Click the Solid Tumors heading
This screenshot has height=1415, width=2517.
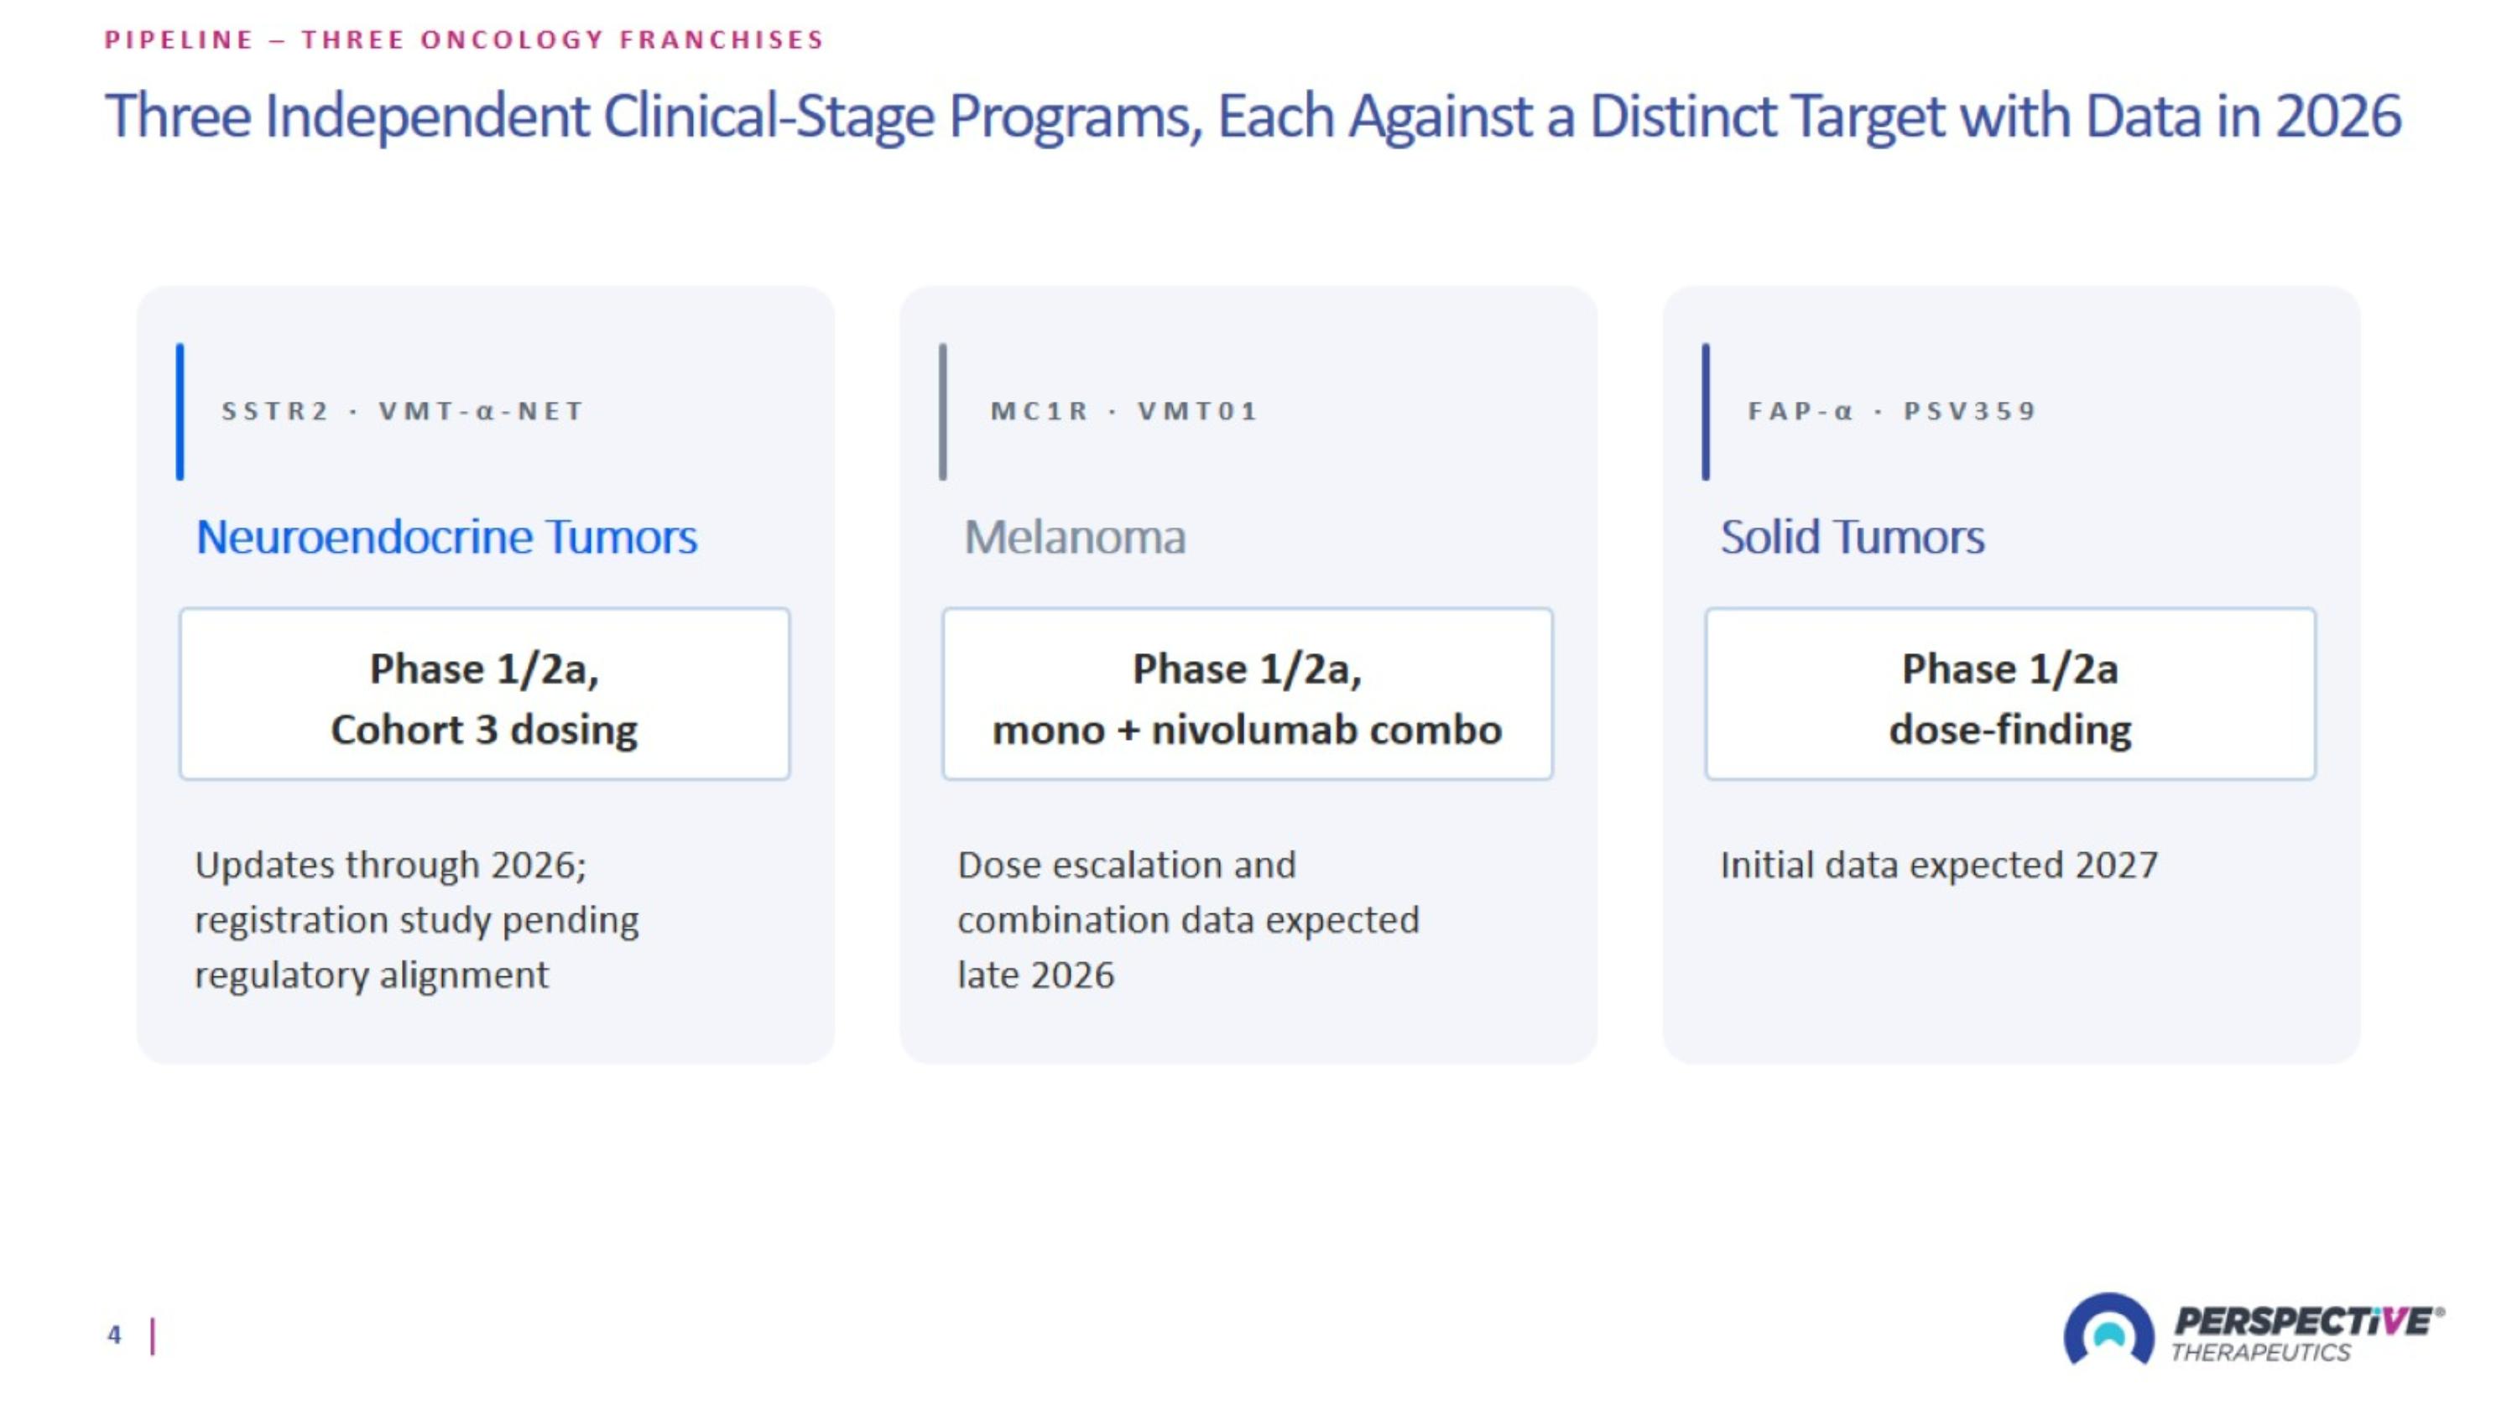tap(1852, 537)
